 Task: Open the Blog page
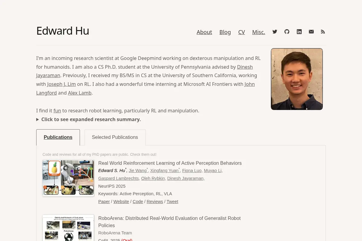[225, 32]
